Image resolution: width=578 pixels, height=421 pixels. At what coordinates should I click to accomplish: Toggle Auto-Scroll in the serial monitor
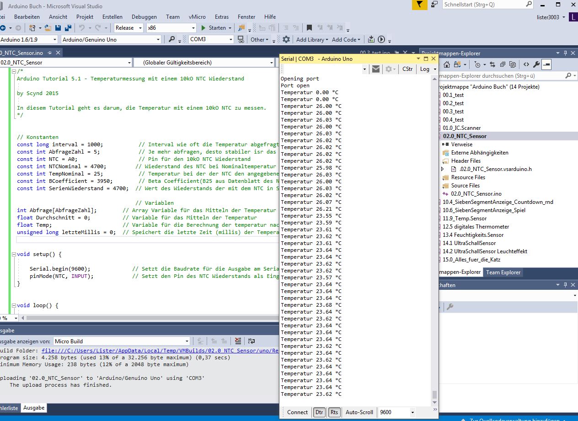pos(359,412)
